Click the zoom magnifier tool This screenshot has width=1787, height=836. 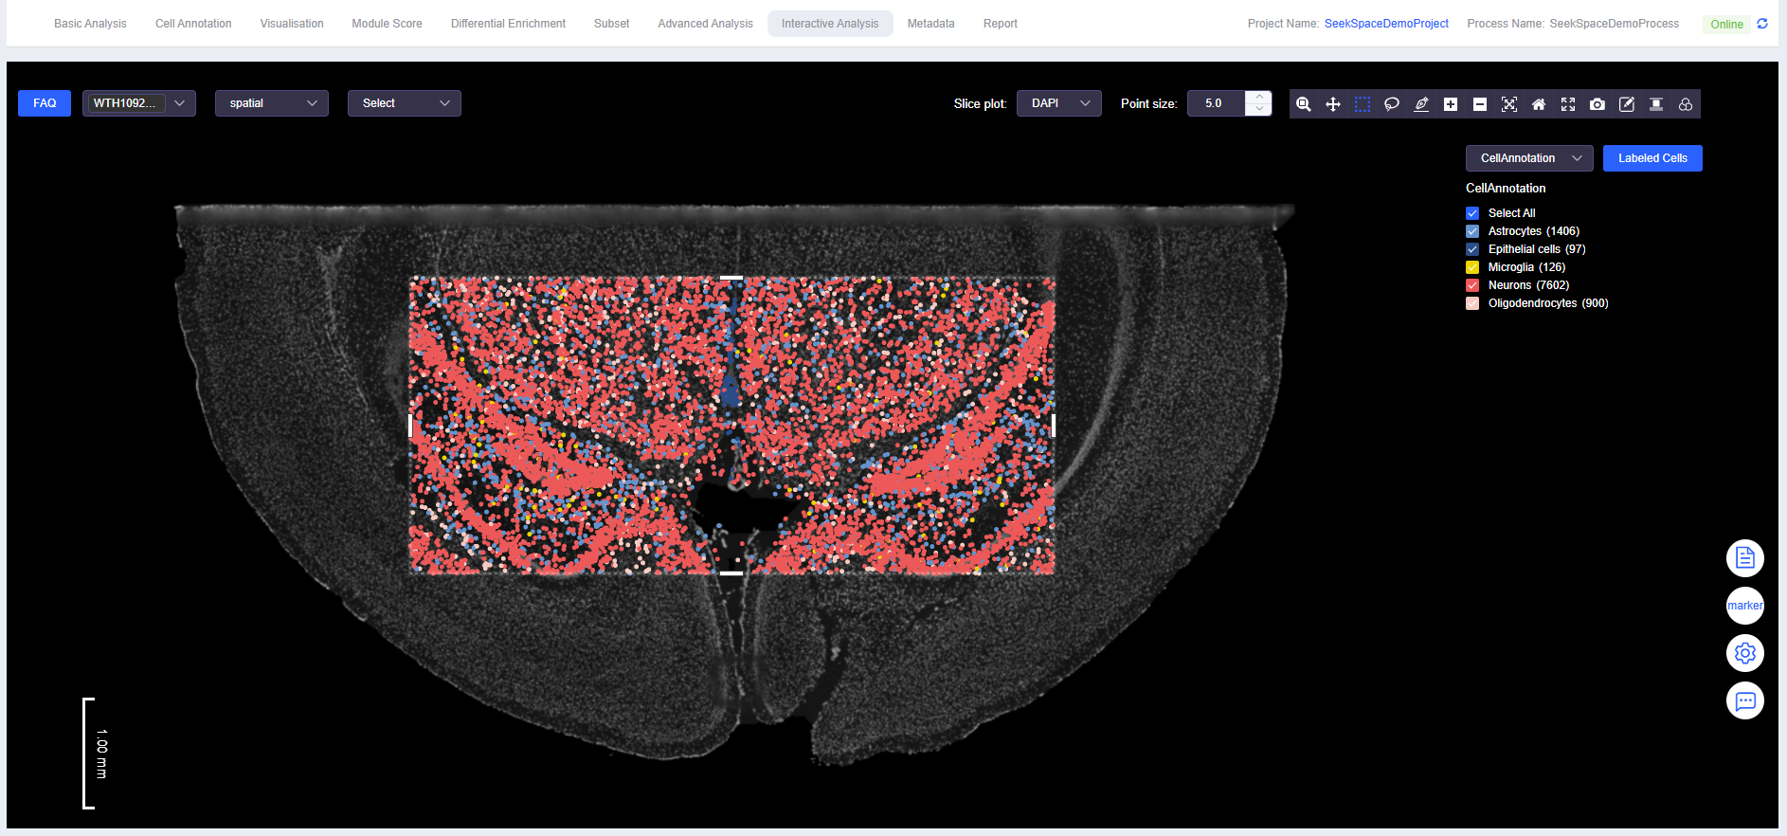1303,104
